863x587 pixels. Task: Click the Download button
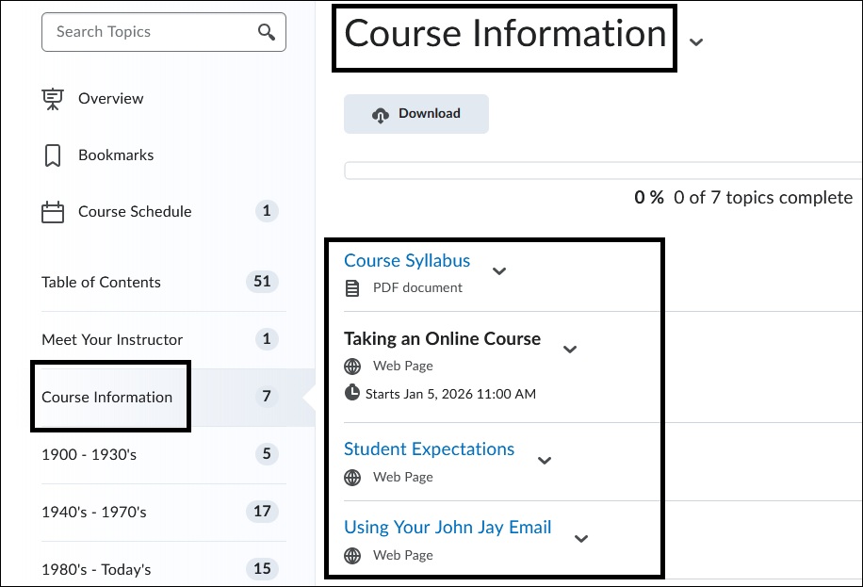[x=415, y=113]
